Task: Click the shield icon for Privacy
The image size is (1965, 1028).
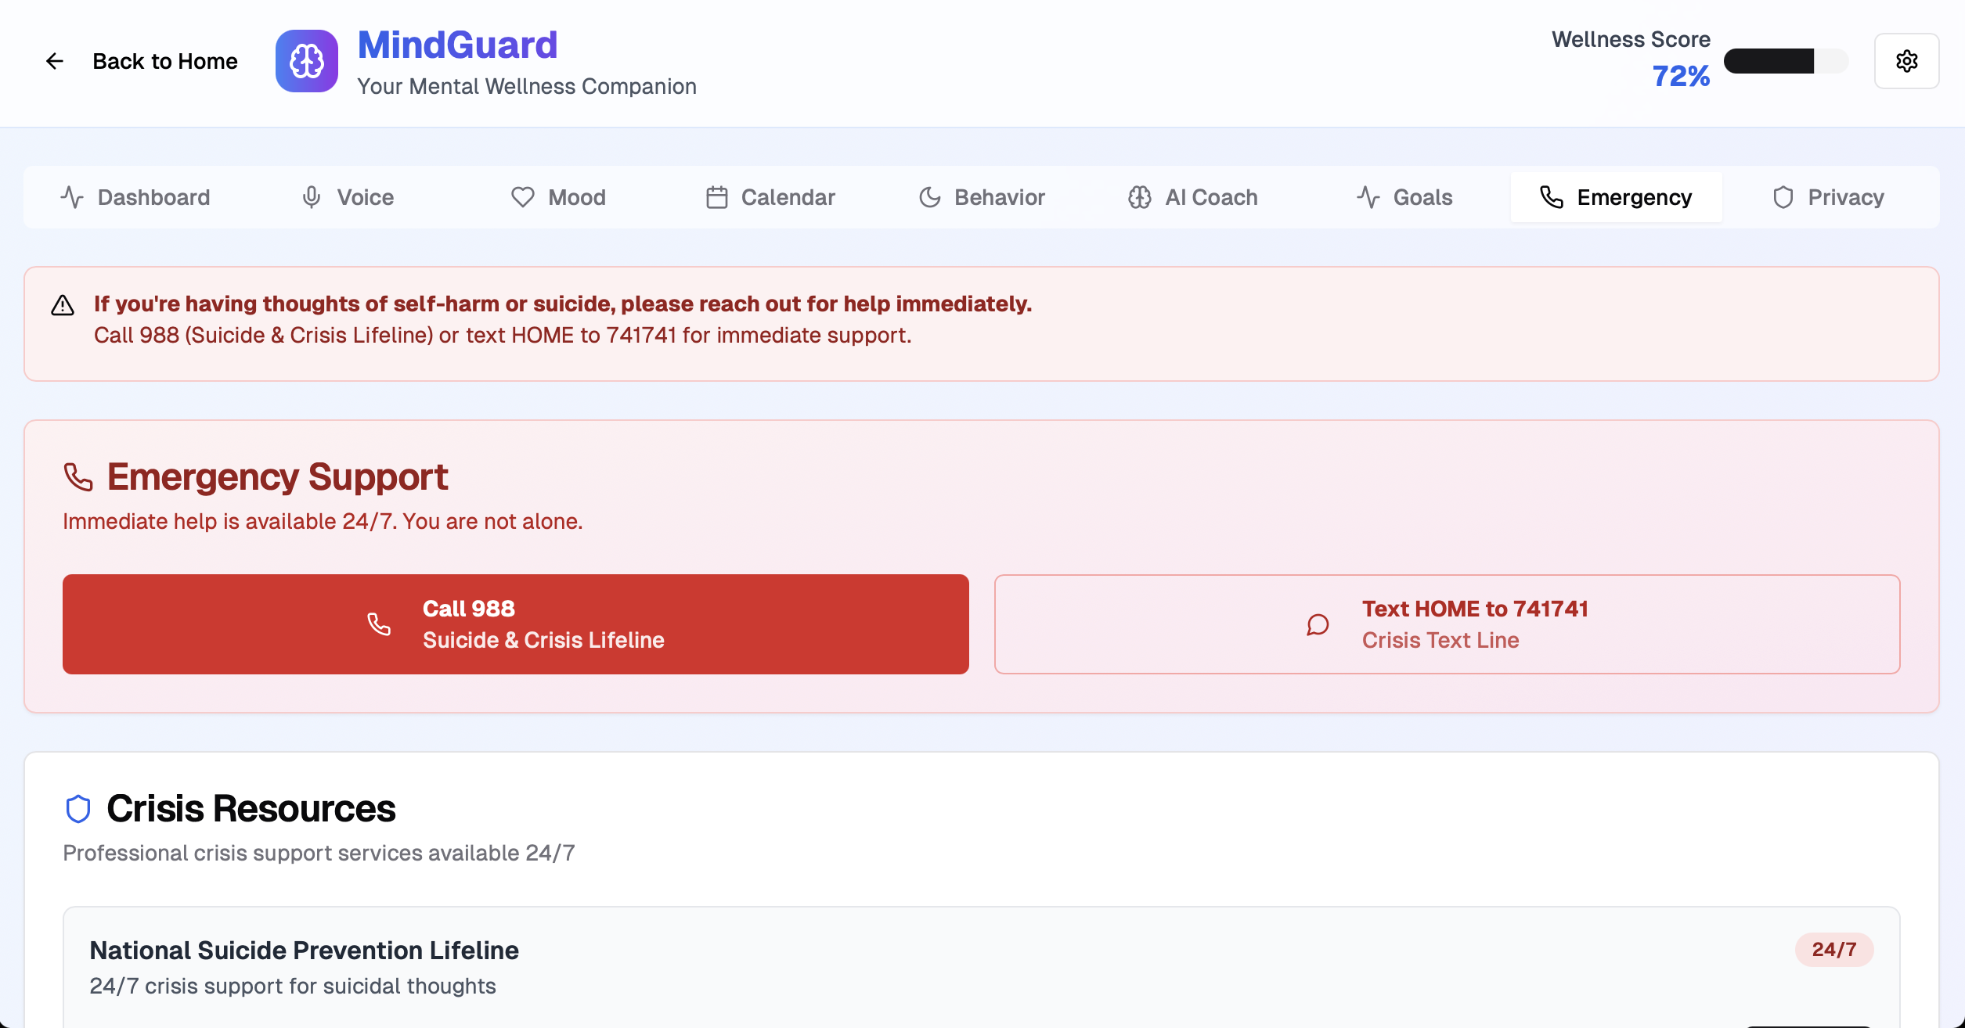Action: 1784,197
